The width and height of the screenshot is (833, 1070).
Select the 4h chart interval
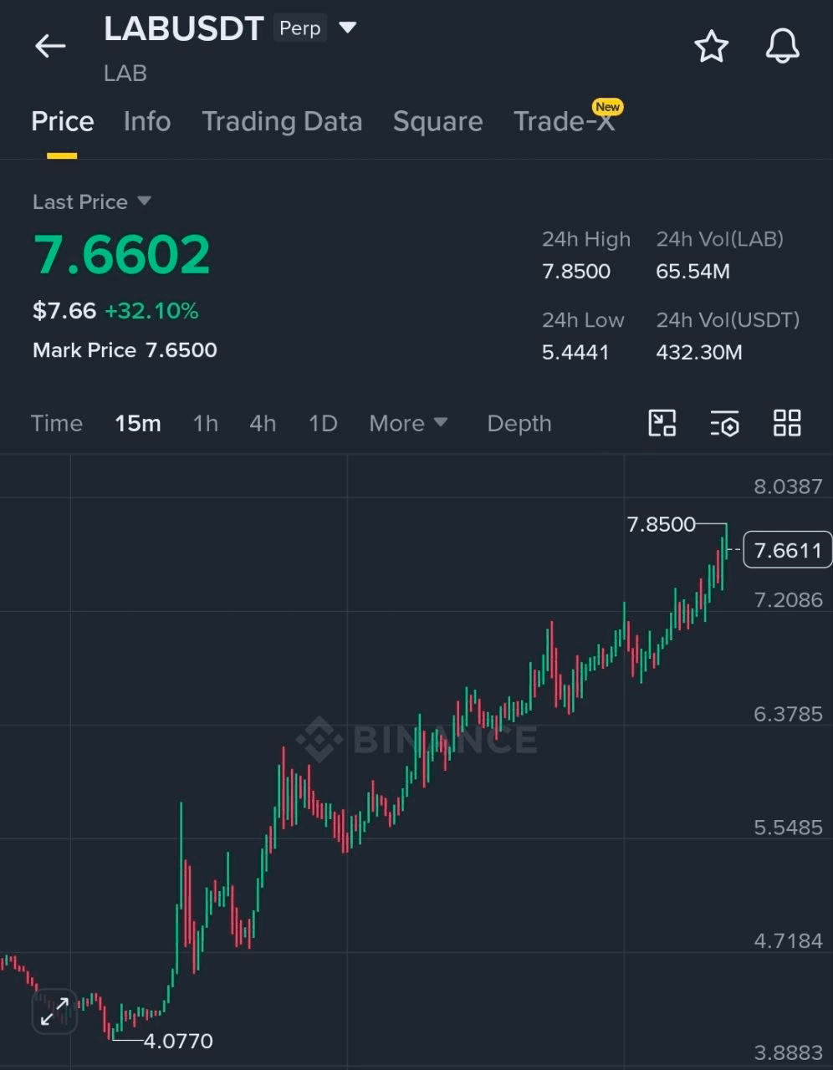click(x=263, y=423)
